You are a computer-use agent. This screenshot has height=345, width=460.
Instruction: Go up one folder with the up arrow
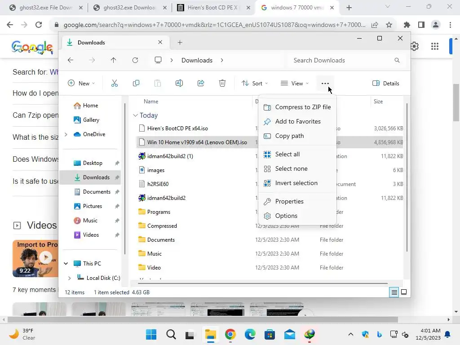[x=114, y=60]
